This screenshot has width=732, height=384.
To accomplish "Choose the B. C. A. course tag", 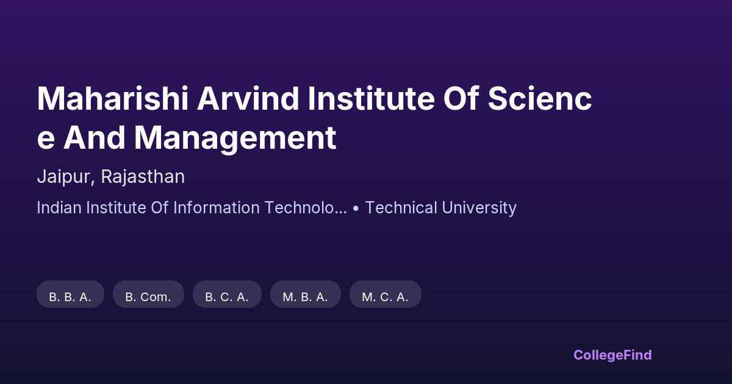I will pos(227,297).
